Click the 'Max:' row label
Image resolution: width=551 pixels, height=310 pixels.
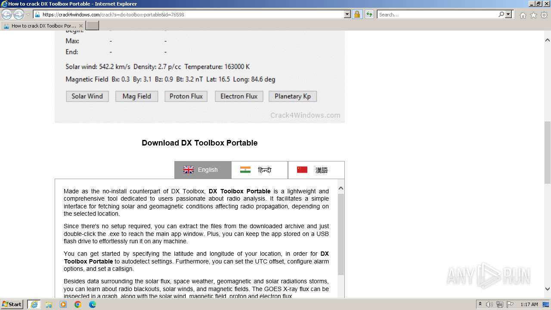(x=72, y=41)
